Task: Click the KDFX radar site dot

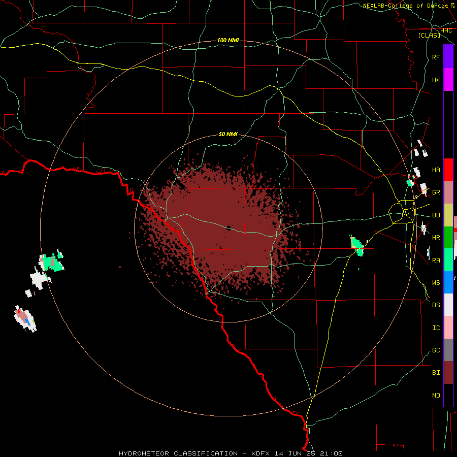Action: (229, 228)
